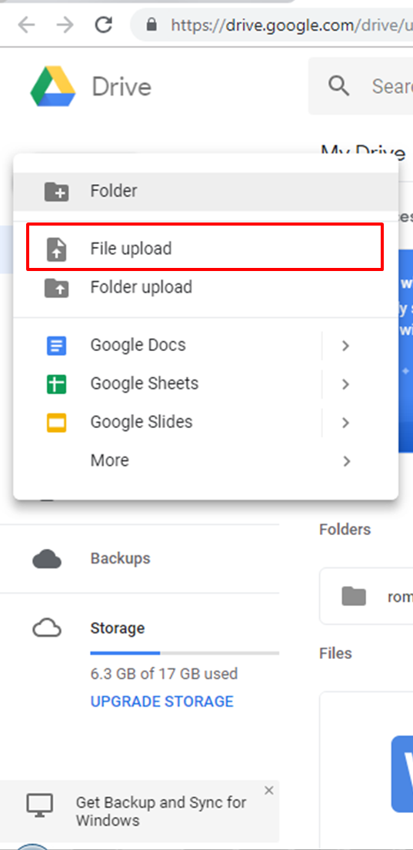
Task: Dismiss the Backup and Sync banner
Action: pyautogui.click(x=268, y=791)
